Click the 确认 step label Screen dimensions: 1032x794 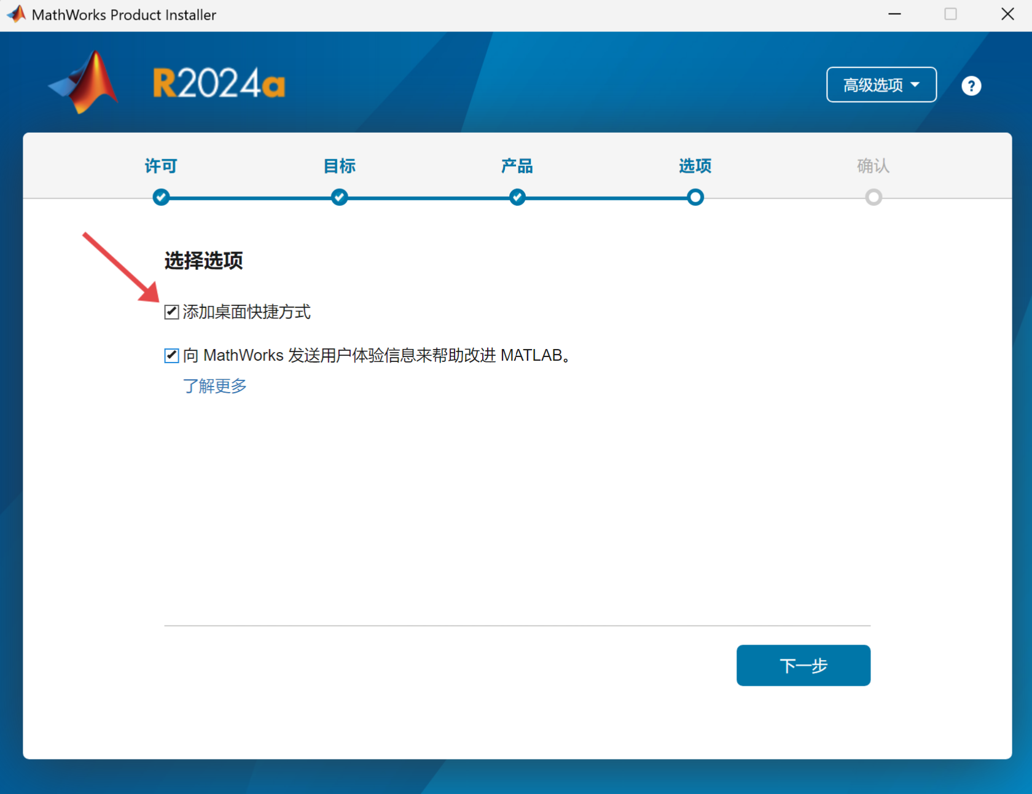(873, 166)
